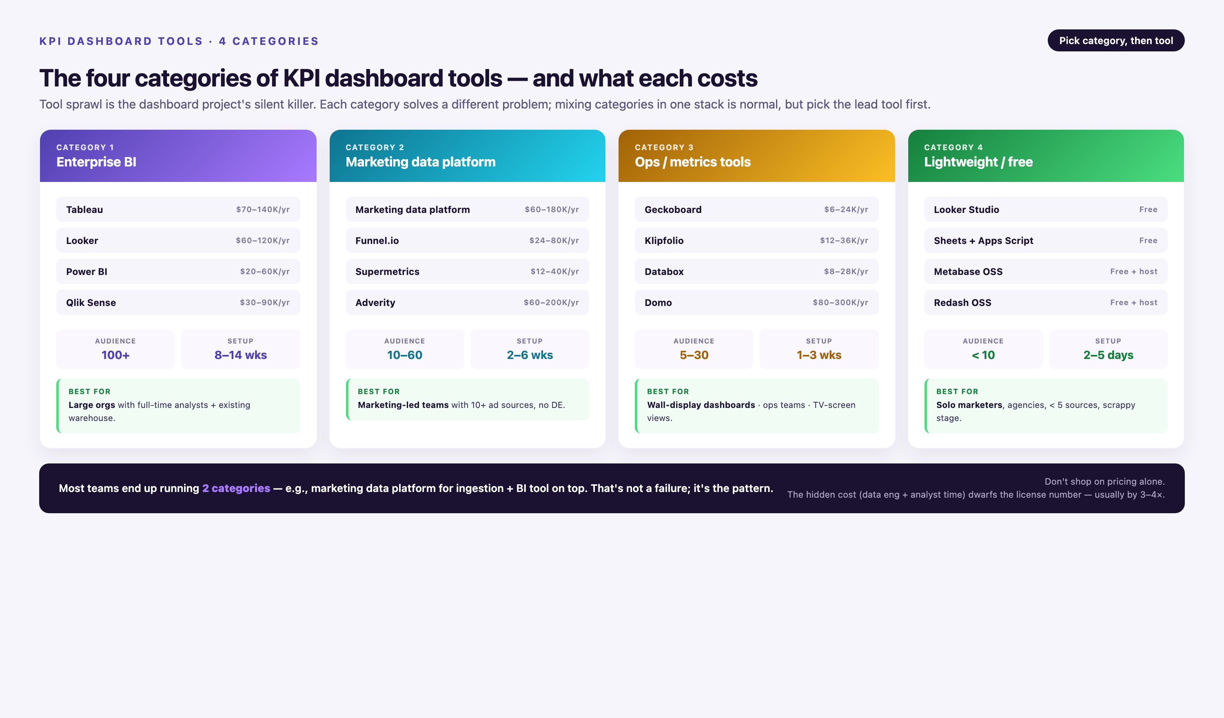This screenshot has width=1224, height=718.
Task: Select the Redash OSS row
Action: click(x=1046, y=302)
